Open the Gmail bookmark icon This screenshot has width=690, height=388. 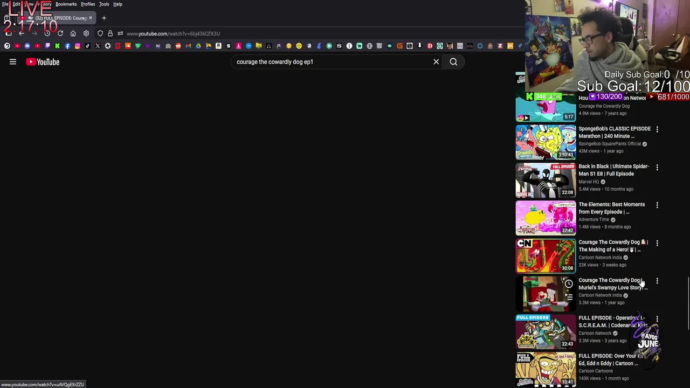click(x=188, y=46)
